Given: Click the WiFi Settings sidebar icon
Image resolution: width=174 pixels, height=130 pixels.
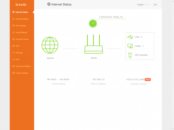Looking at the screenshot, I should 13,25.
